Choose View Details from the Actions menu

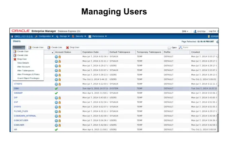[23, 63]
